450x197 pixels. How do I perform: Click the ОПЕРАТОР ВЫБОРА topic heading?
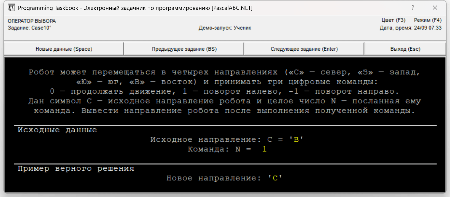click(x=32, y=21)
